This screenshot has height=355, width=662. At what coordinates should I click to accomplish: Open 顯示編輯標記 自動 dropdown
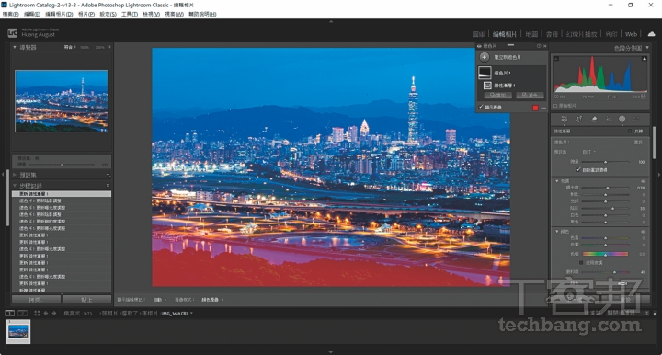tap(159, 300)
